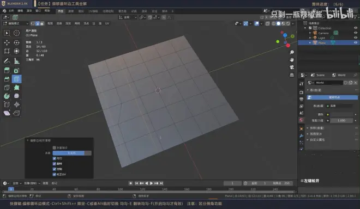
Task: Switch to solid viewport shading
Action: (279, 23)
